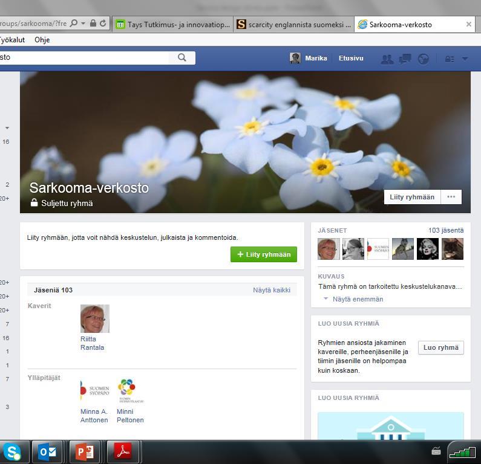Viewport: 481px width, 464px height.
Task: Click the Marilyn Monroe member thumbnail
Action: coord(428,249)
